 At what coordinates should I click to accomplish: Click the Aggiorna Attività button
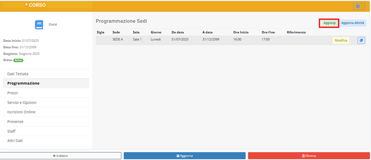[353, 23]
